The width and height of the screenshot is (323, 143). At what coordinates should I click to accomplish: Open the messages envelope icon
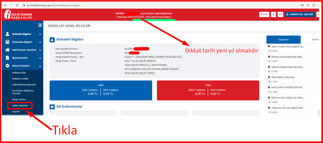click(280, 14)
